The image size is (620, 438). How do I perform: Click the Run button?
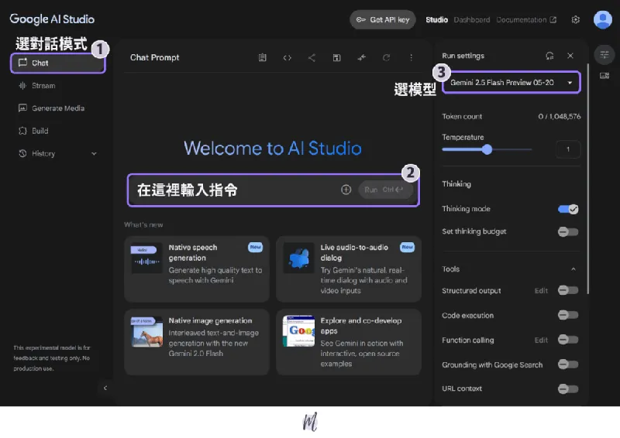[385, 190]
